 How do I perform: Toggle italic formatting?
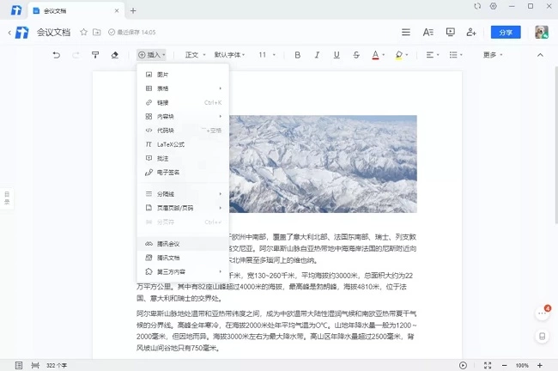[x=317, y=55]
